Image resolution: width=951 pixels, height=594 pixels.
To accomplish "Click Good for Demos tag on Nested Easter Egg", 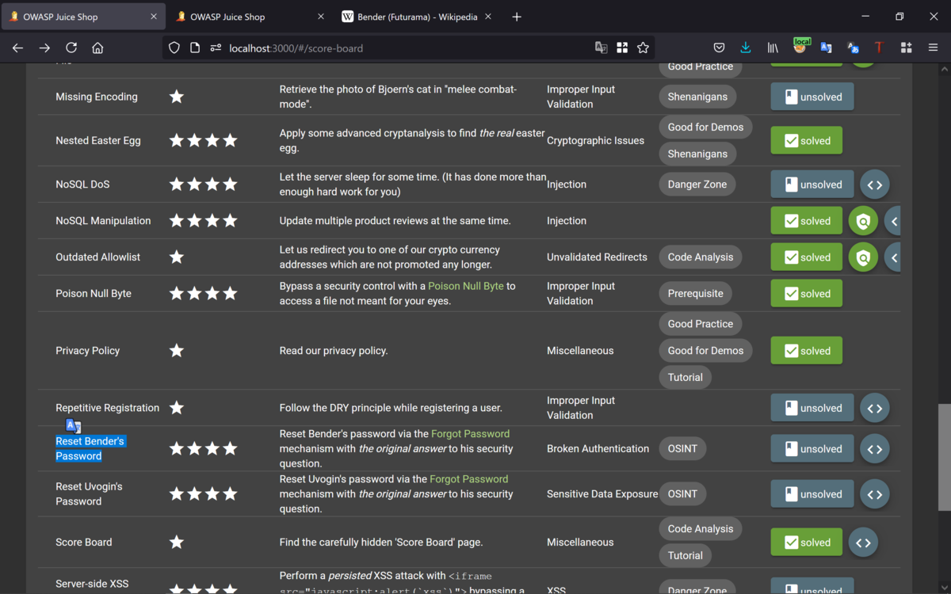I will [x=705, y=127].
